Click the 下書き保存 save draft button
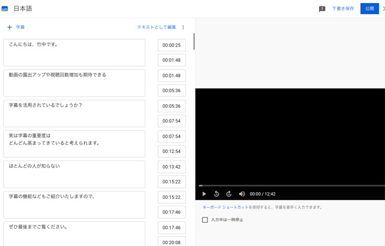The height and width of the screenshot is (246, 385). [343, 9]
